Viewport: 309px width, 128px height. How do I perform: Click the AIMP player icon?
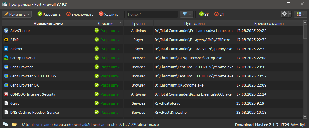click(6, 40)
